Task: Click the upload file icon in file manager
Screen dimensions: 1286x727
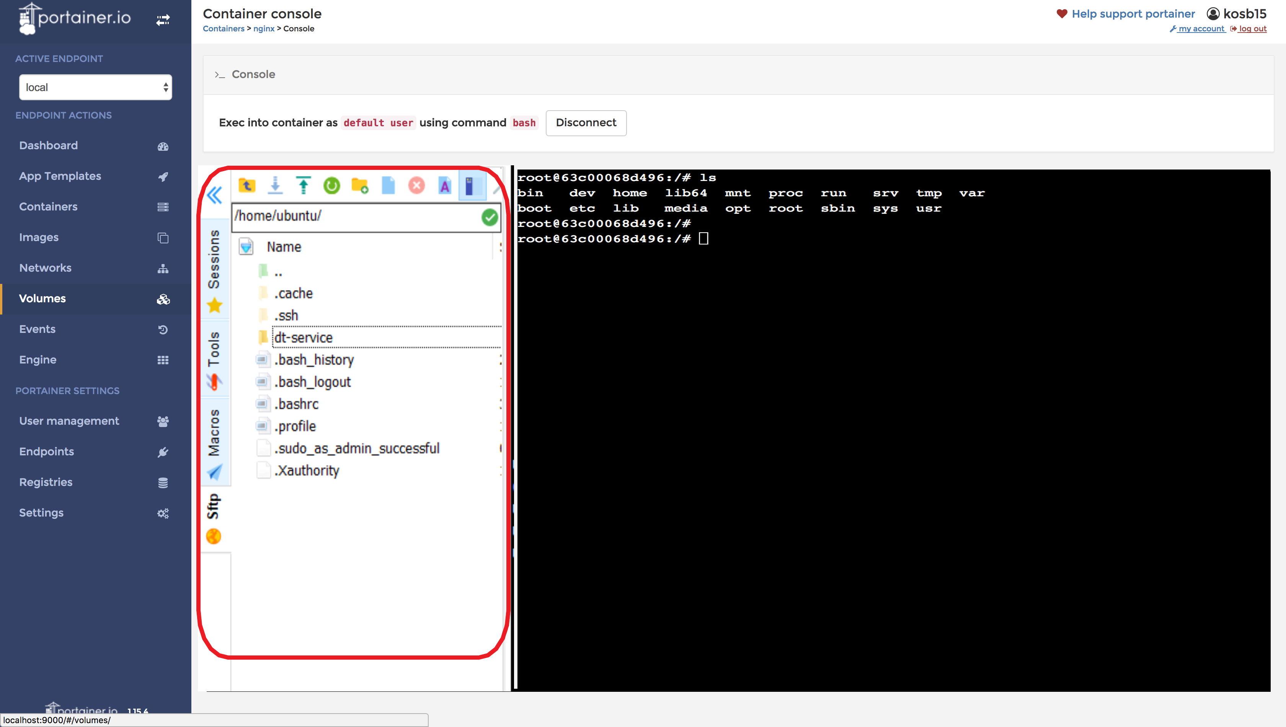Action: coord(303,185)
